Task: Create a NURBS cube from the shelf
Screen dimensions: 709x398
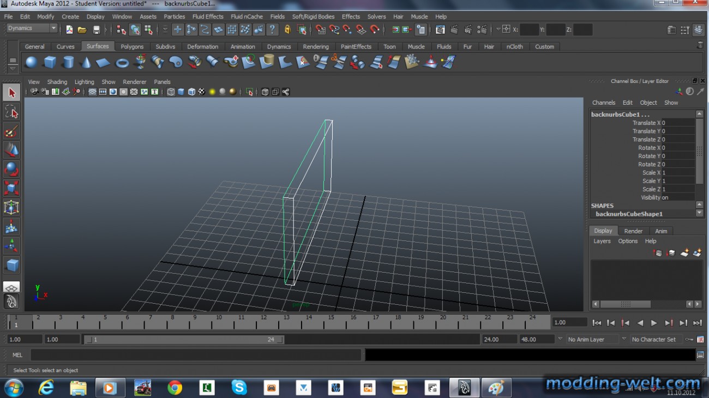Action: 50,62
